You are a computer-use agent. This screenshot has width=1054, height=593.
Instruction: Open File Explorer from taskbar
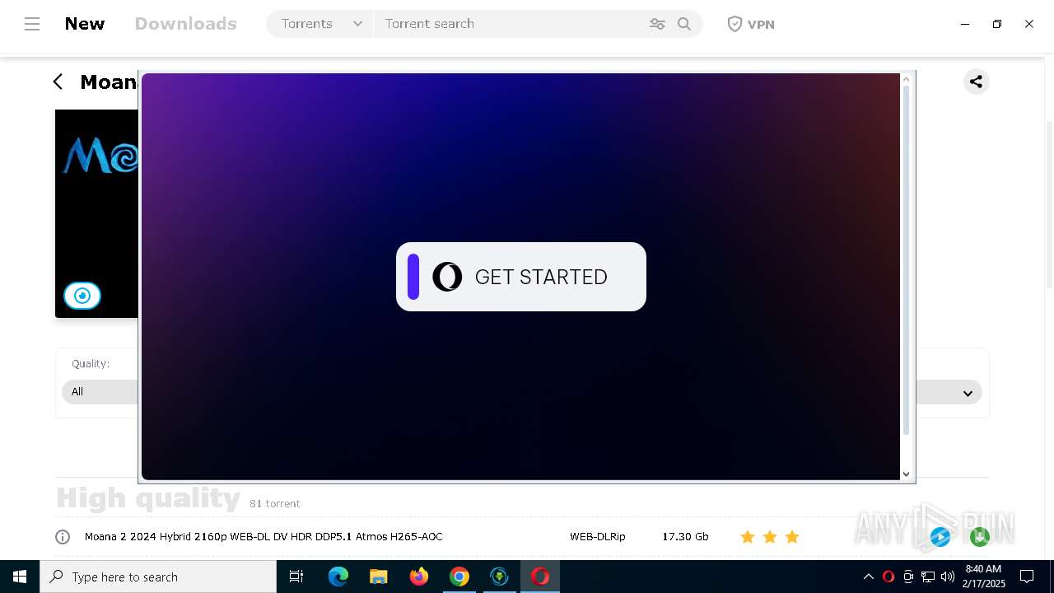pos(379,577)
